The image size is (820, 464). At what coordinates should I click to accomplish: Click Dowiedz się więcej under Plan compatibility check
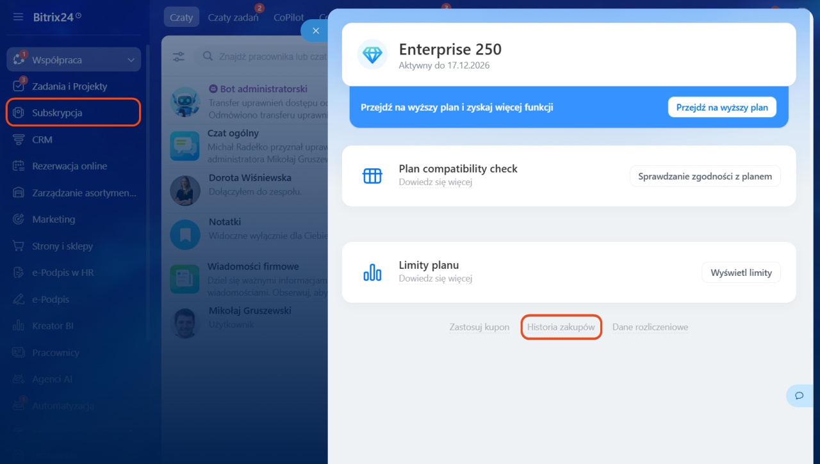(436, 182)
